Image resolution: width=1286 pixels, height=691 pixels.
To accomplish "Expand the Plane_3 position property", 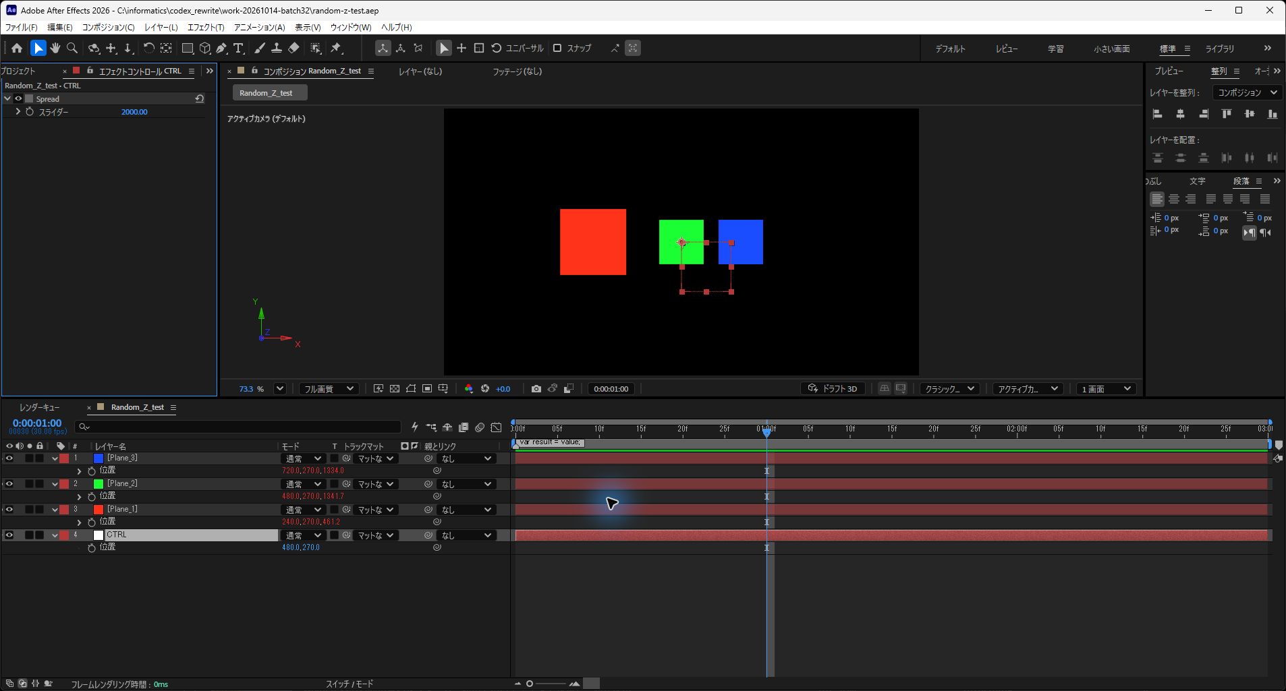I will click(x=79, y=471).
